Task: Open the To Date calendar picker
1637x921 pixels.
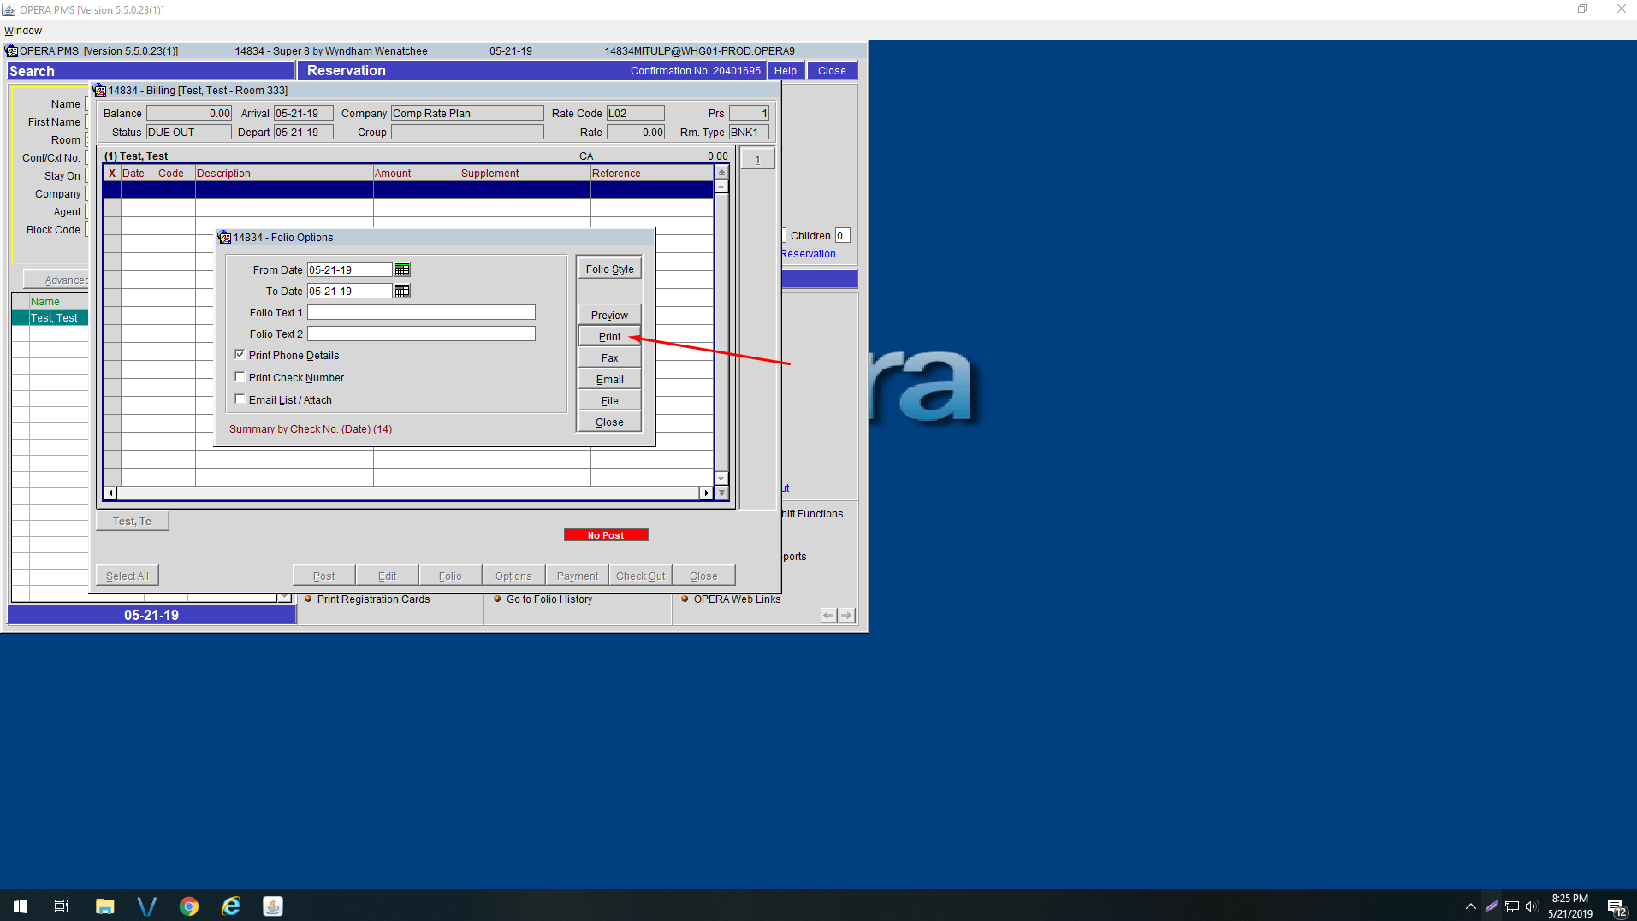Action: [x=402, y=291]
